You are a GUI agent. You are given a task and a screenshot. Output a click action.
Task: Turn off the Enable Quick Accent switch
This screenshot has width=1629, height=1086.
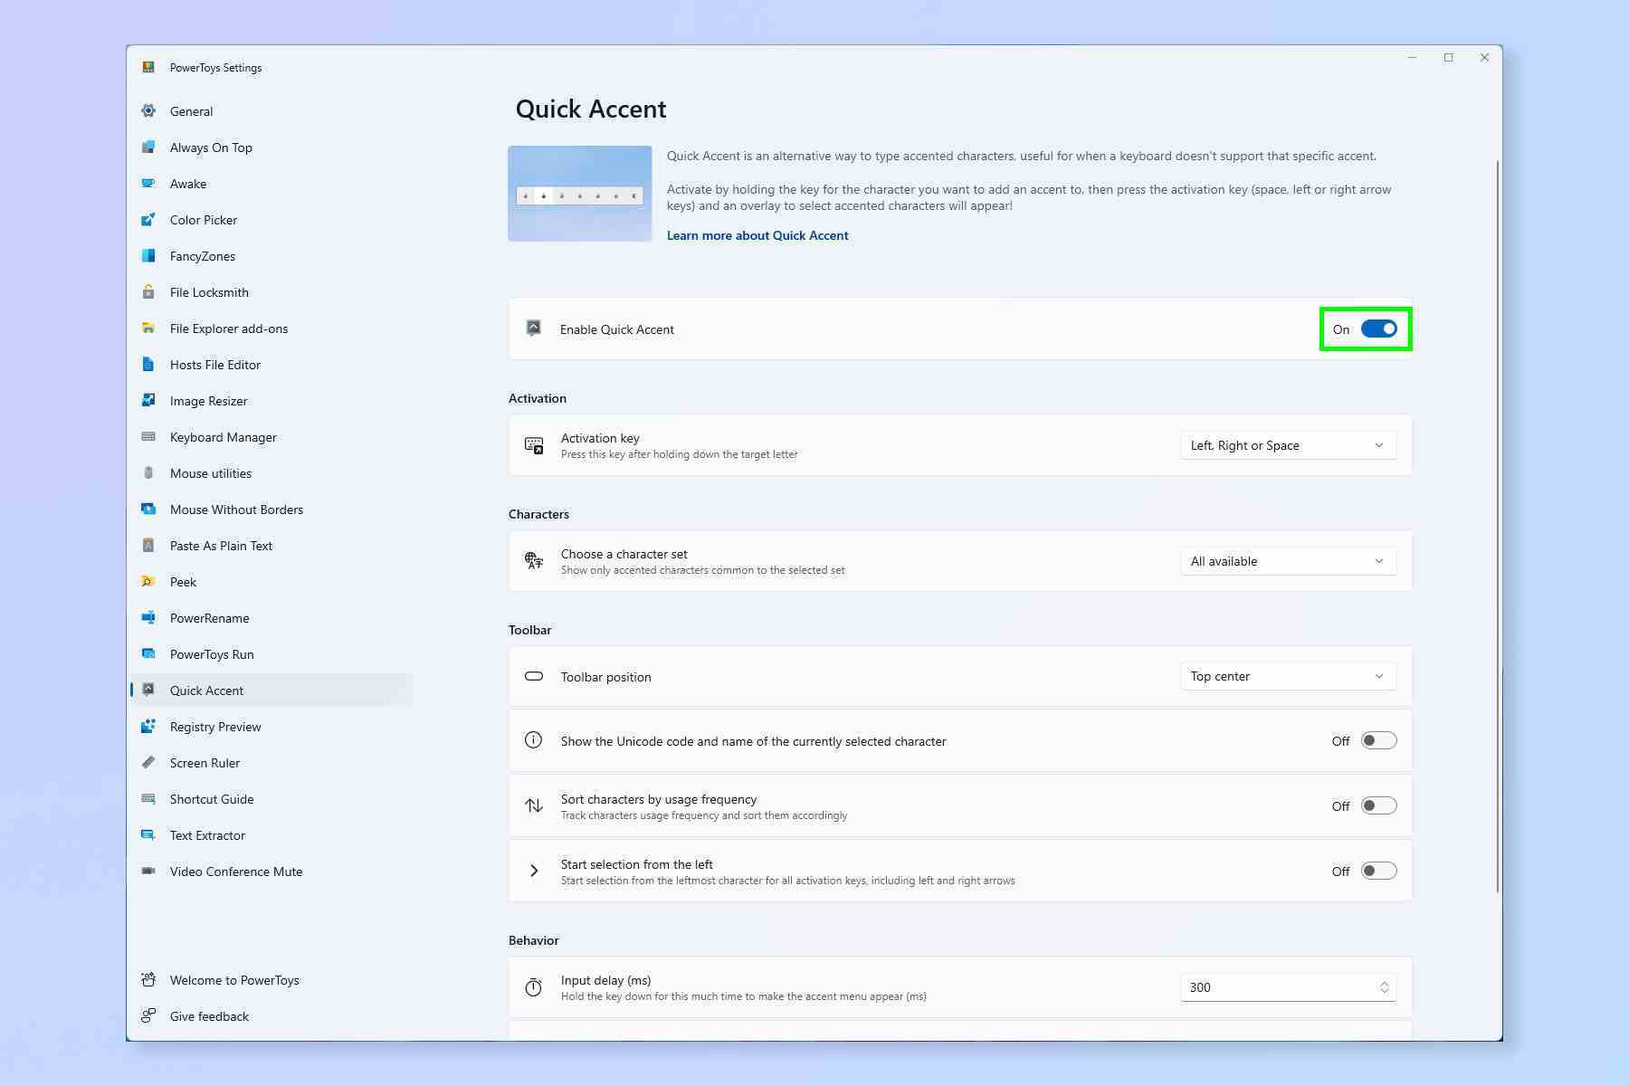click(x=1378, y=329)
